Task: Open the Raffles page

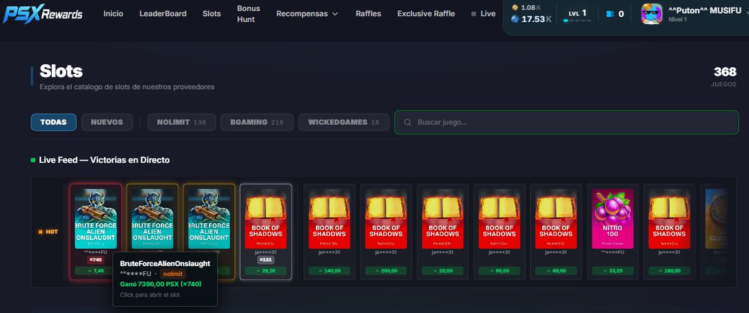Action: [x=368, y=14]
